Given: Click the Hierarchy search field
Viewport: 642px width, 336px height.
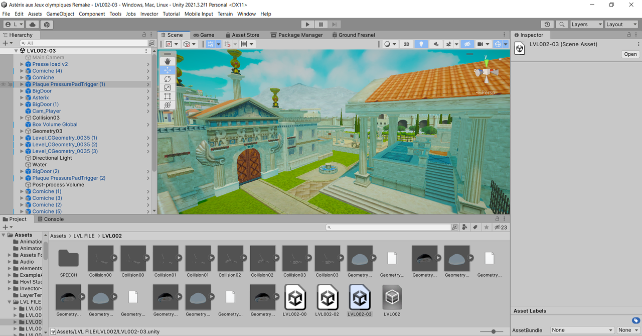Looking at the screenshot, I should (x=85, y=43).
